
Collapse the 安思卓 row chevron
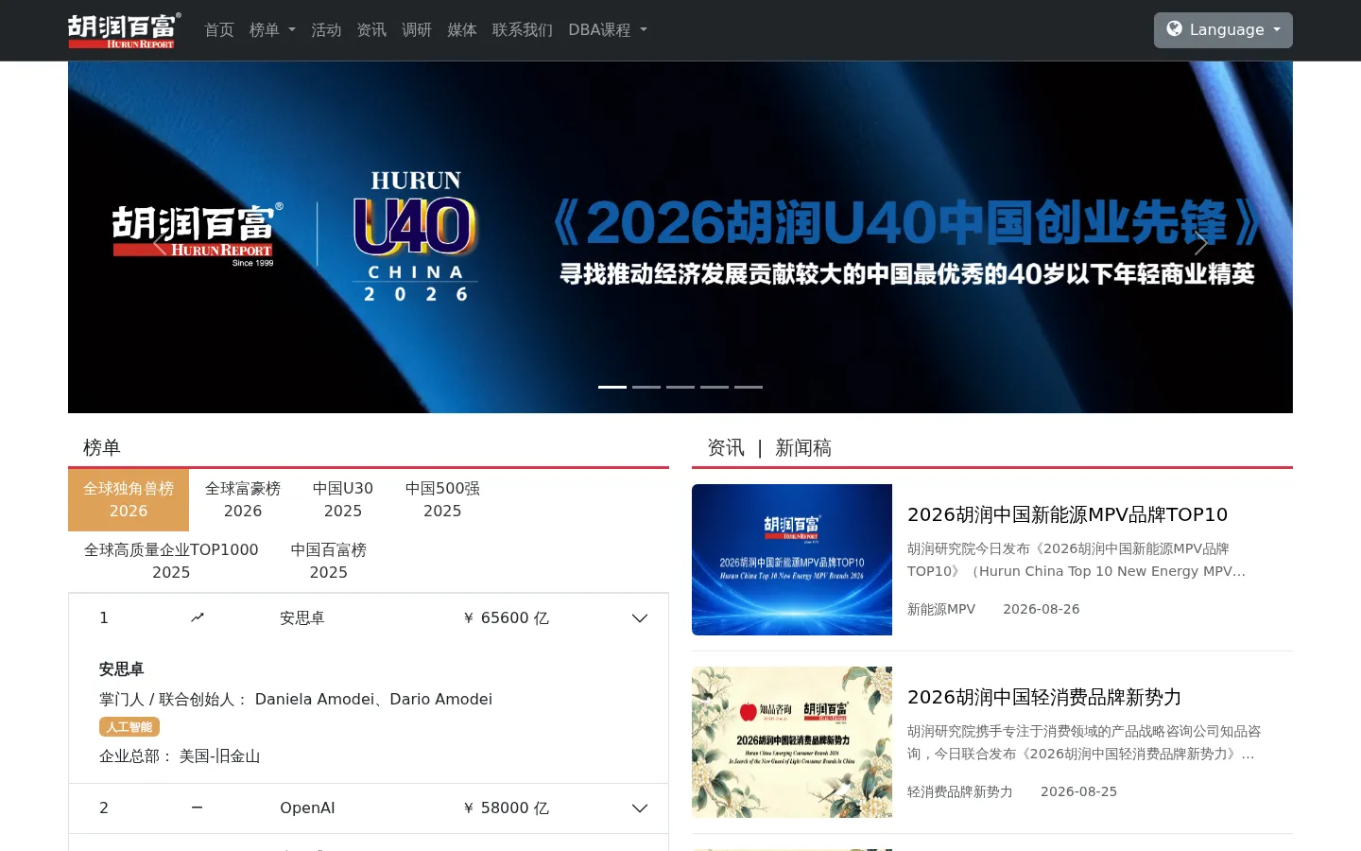(640, 618)
